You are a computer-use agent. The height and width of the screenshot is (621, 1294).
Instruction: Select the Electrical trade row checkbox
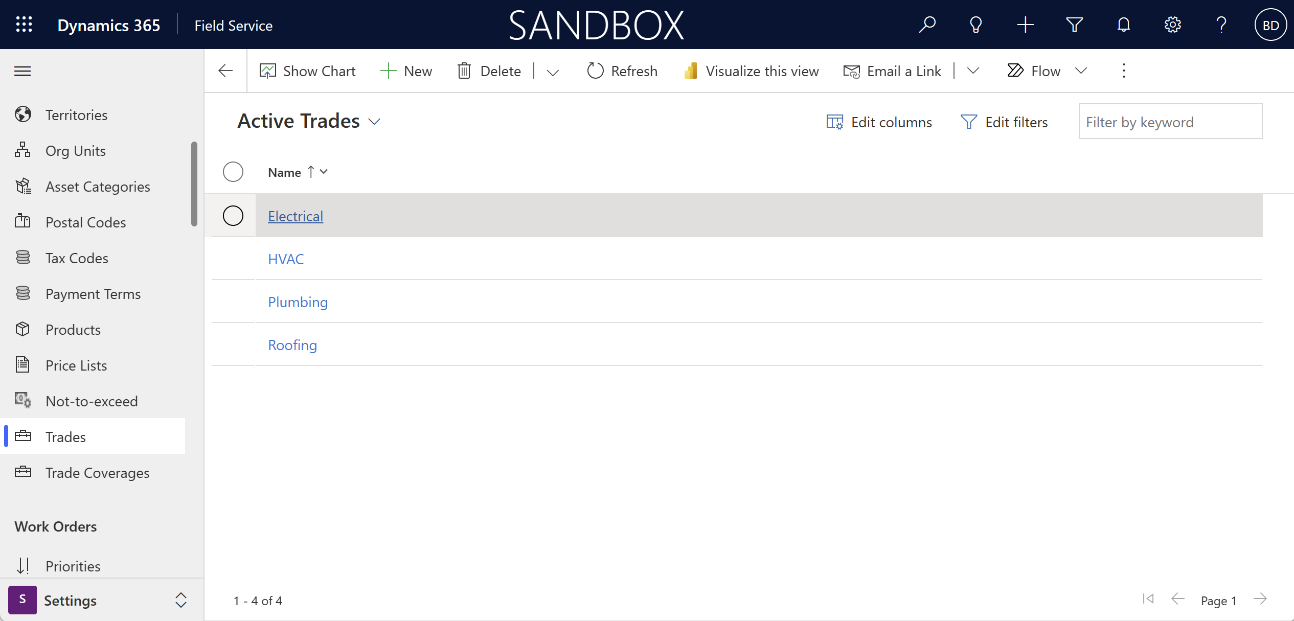pyautogui.click(x=234, y=215)
